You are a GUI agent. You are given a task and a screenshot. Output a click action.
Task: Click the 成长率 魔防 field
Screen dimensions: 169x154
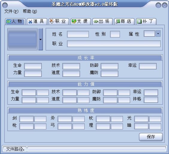pos(109,74)
